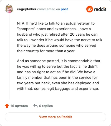Image resolution: width=111 pixels, height=126 pixels.
Task: Click the first comment paragraph starting "NTA"
Action: 59,37
